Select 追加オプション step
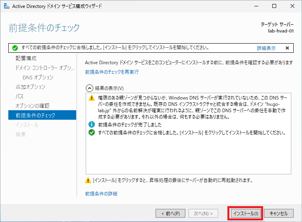302x222 pixels. (31, 87)
